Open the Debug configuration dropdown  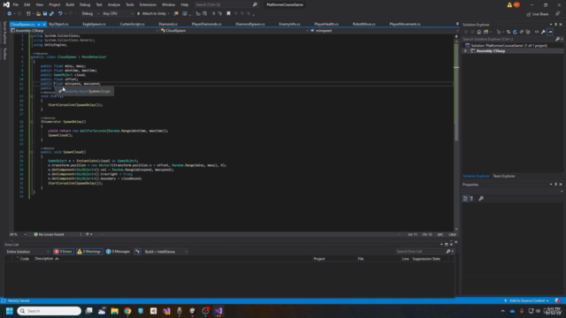pyautogui.click(x=90, y=14)
